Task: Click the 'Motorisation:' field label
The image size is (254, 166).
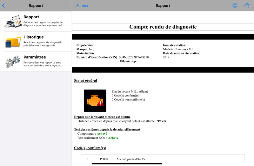Action: coord(85,53)
